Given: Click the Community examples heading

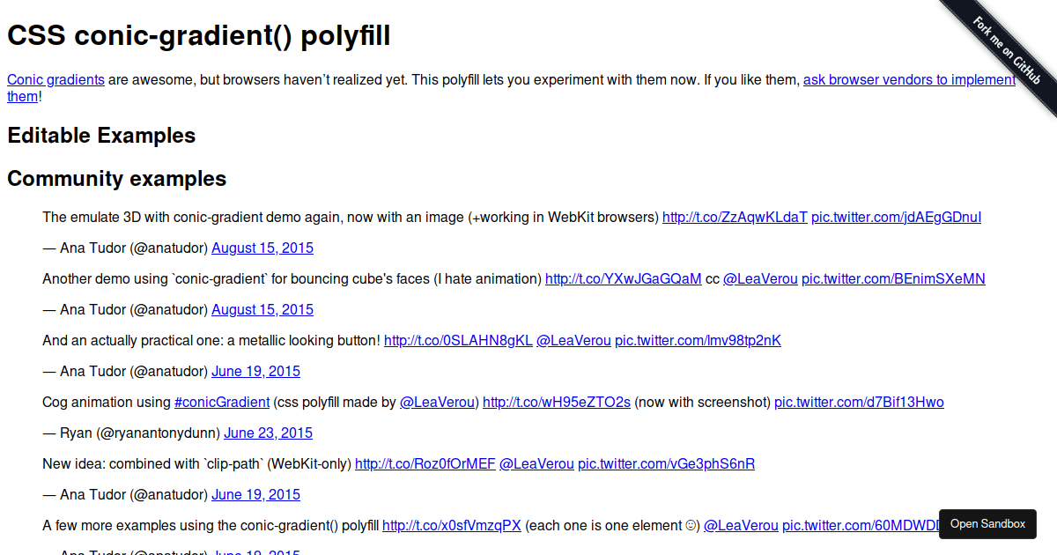Looking at the screenshot, I should coord(116,179).
